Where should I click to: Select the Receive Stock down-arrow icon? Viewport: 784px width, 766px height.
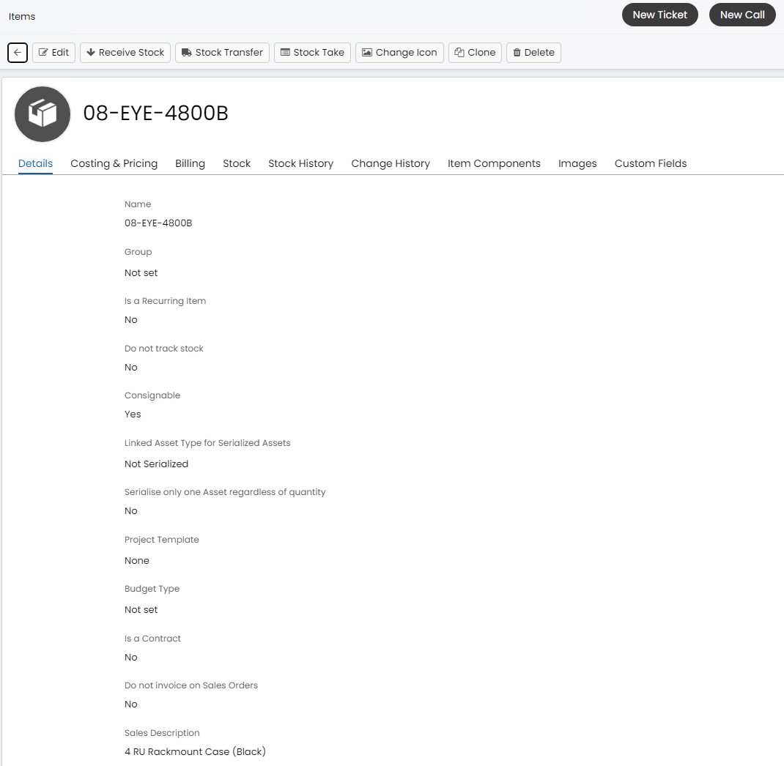click(x=90, y=52)
